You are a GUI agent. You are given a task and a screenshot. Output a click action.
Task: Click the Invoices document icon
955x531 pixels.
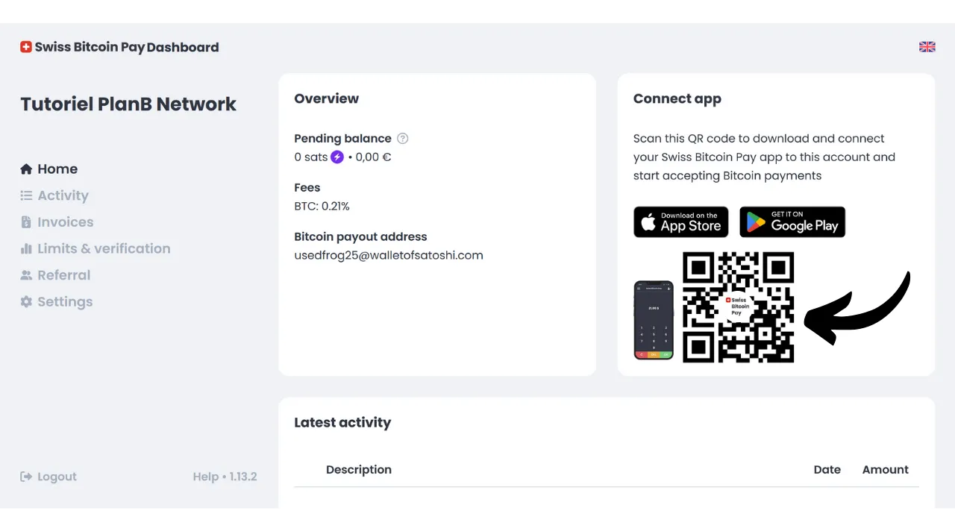coord(26,221)
